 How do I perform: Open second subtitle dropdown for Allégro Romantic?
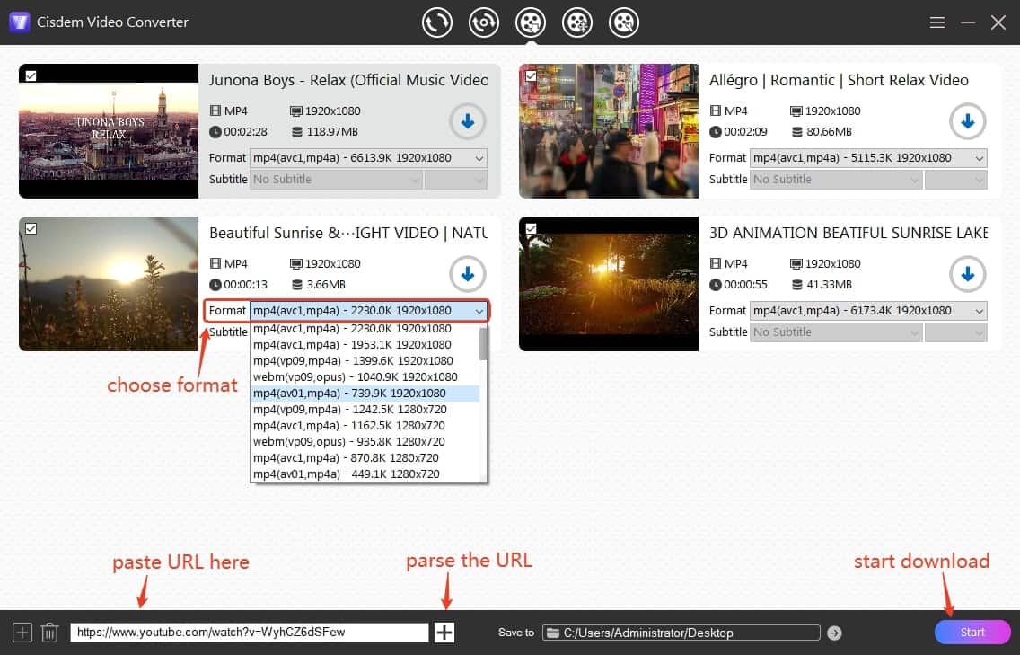pos(955,179)
